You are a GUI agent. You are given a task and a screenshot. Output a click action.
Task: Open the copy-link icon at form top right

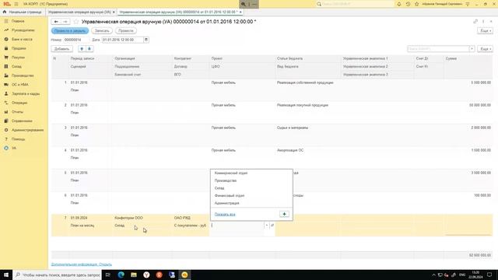click(475, 21)
